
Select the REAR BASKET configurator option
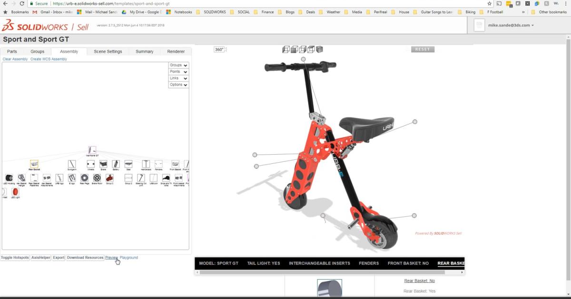pos(450,263)
